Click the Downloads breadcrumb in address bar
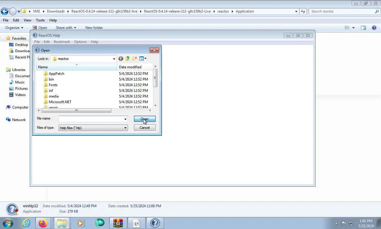381x229 pixels. coord(56,11)
